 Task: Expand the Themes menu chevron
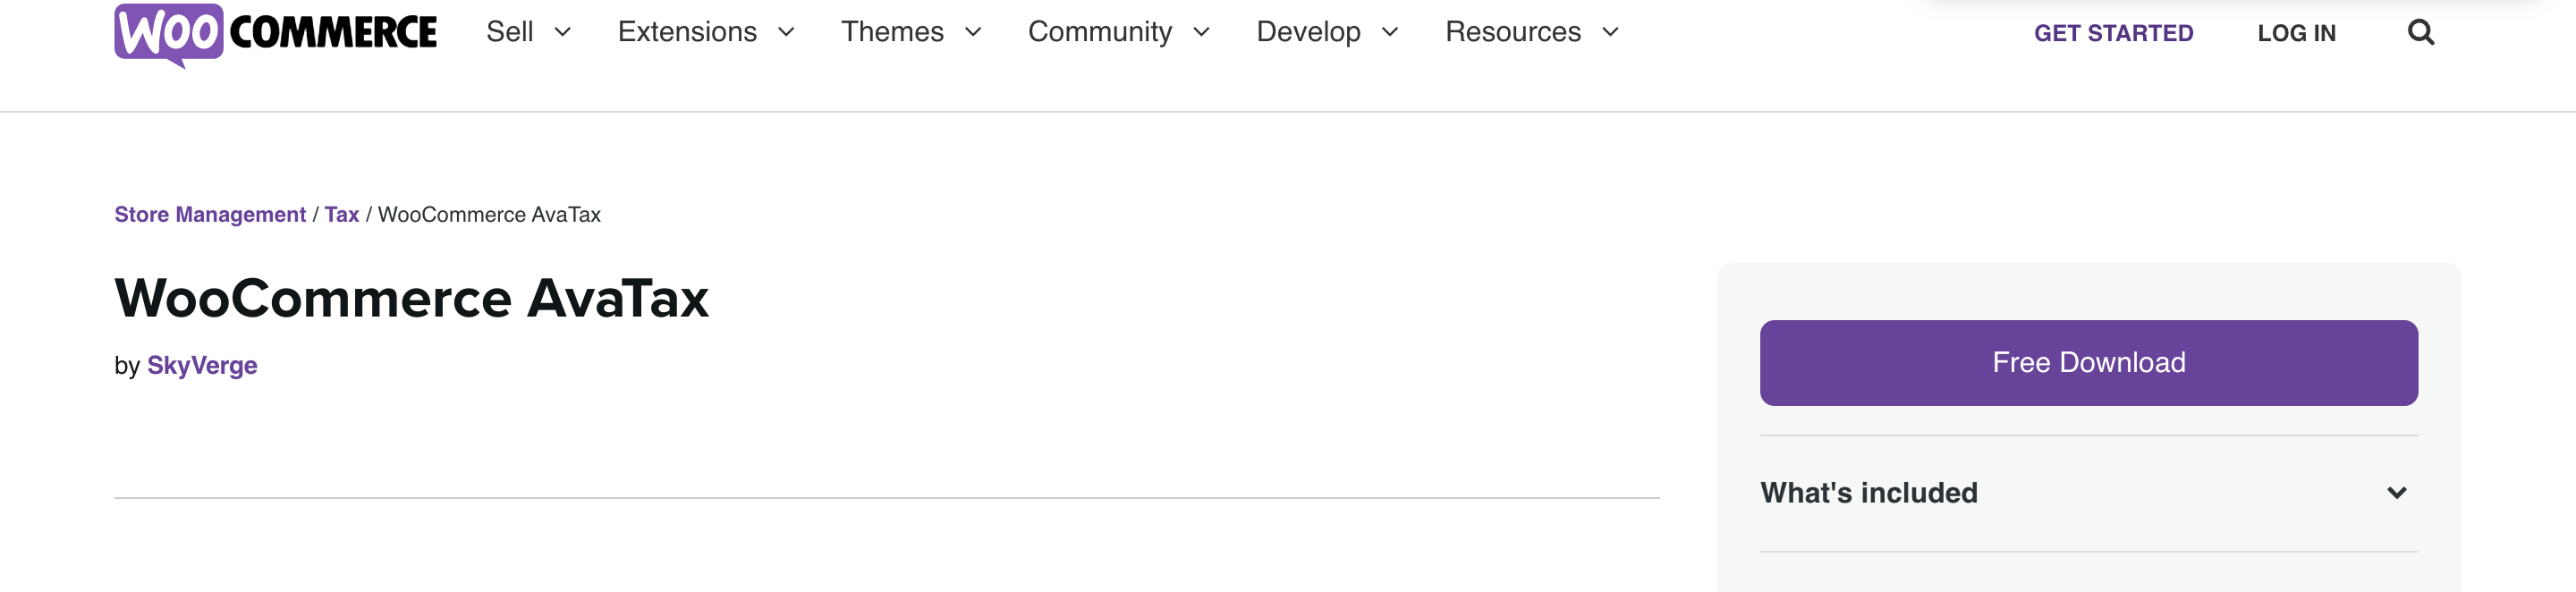coord(973,33)
